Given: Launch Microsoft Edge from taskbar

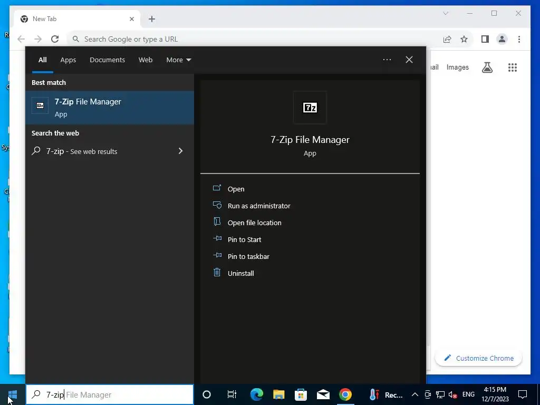Looking at the screenshot, I should pyautogui.click(x=257, y=394).
